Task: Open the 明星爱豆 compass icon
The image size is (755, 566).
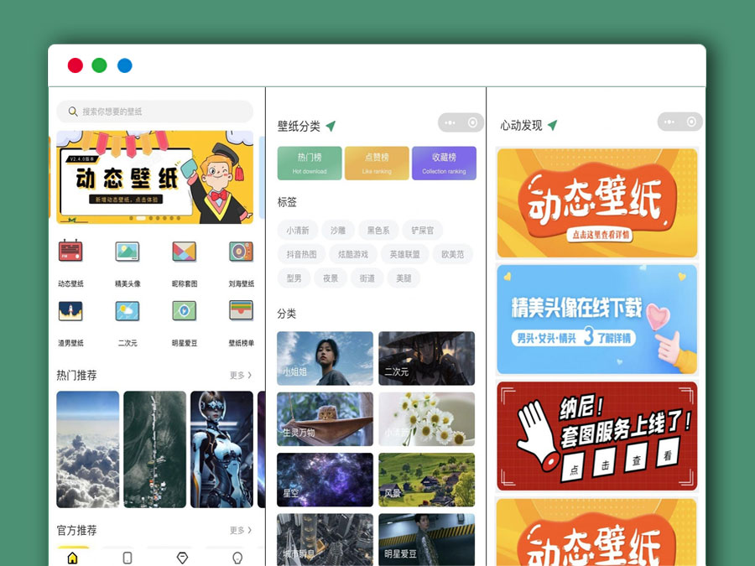Action: (x=184, y=312)
